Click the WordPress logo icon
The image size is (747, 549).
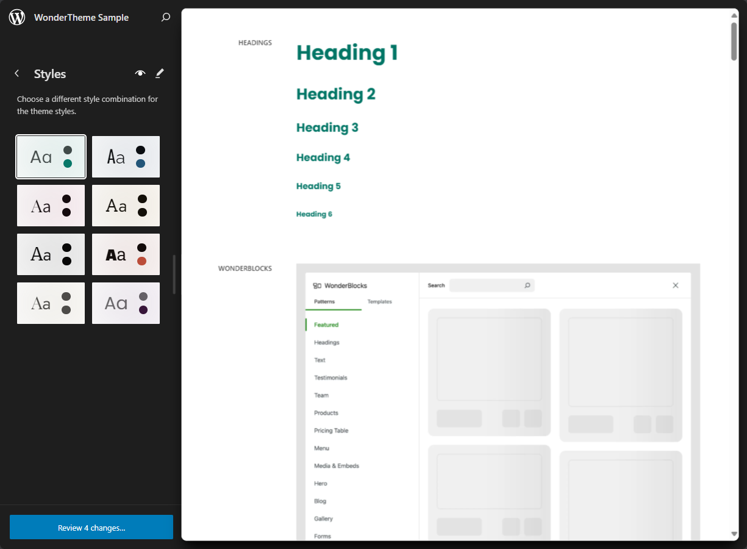pyautogui.click(x=17, y=17)
